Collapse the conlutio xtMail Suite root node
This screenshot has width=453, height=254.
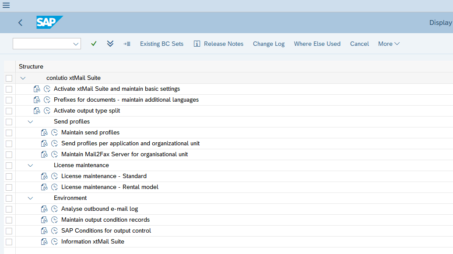click(23, 78)
